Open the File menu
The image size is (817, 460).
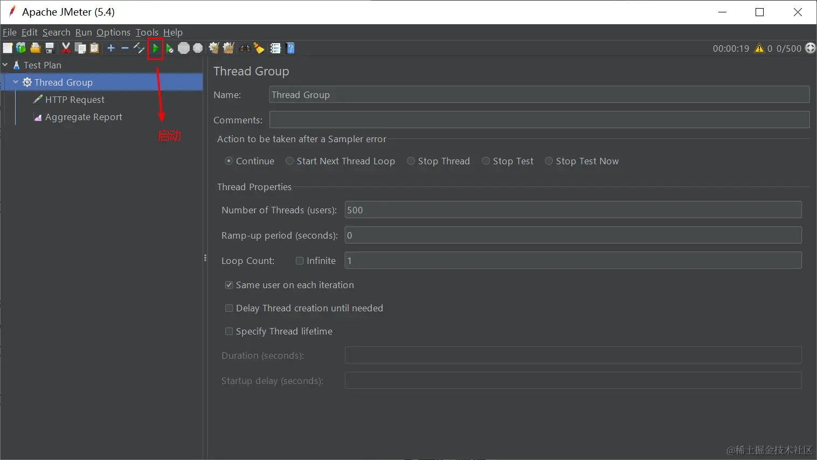[10, 32]
